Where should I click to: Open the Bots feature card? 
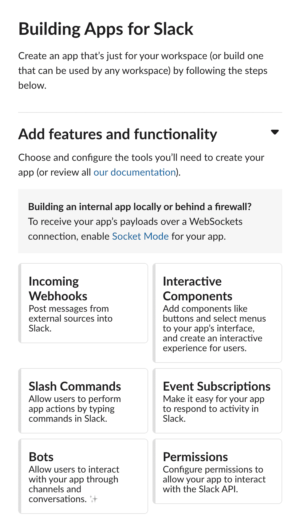tap(83, 476)
